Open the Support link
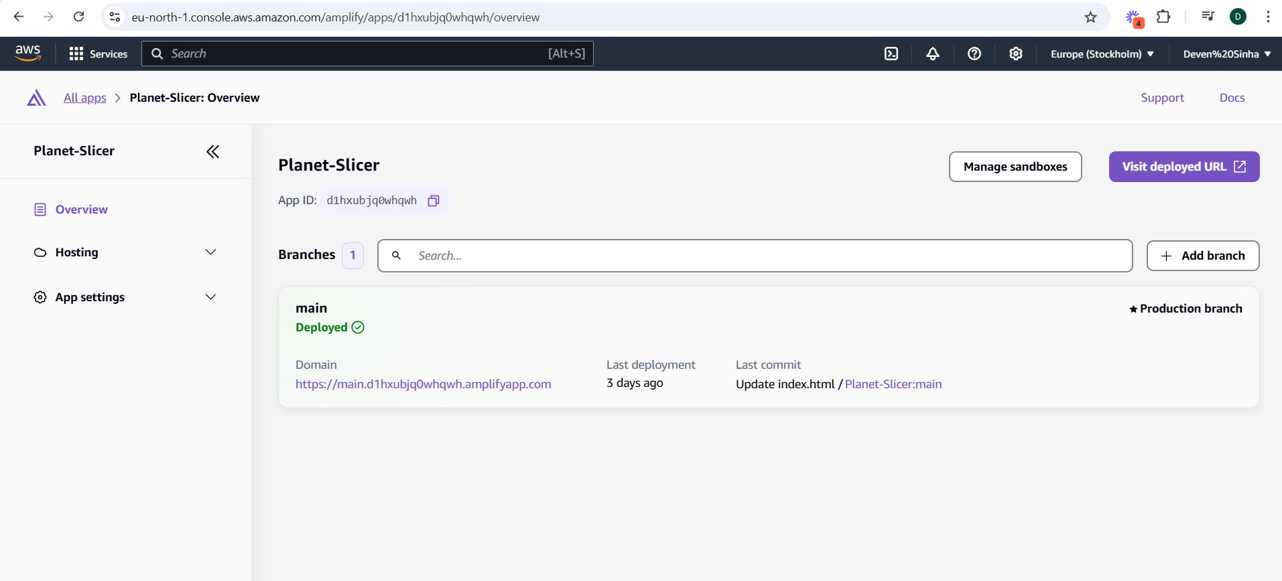 (1162, 98)
